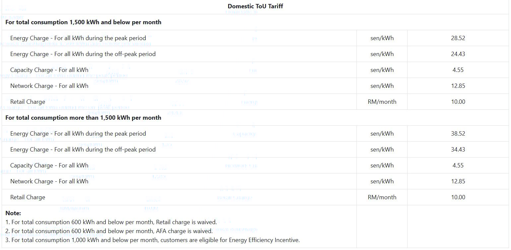Select the note about Retail charge waived
The height and width of the screenshot is (250, 511).
pyautogui.click(x=111, y=222)
